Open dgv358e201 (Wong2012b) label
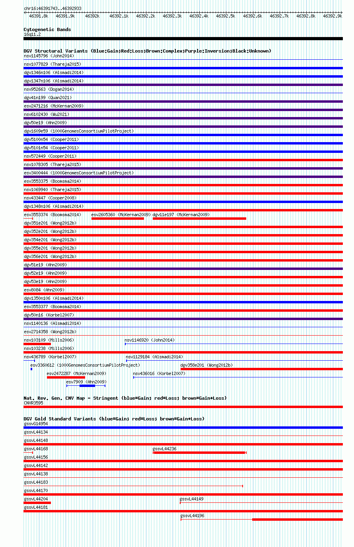354x547 pixels. (x=206, y=365)
